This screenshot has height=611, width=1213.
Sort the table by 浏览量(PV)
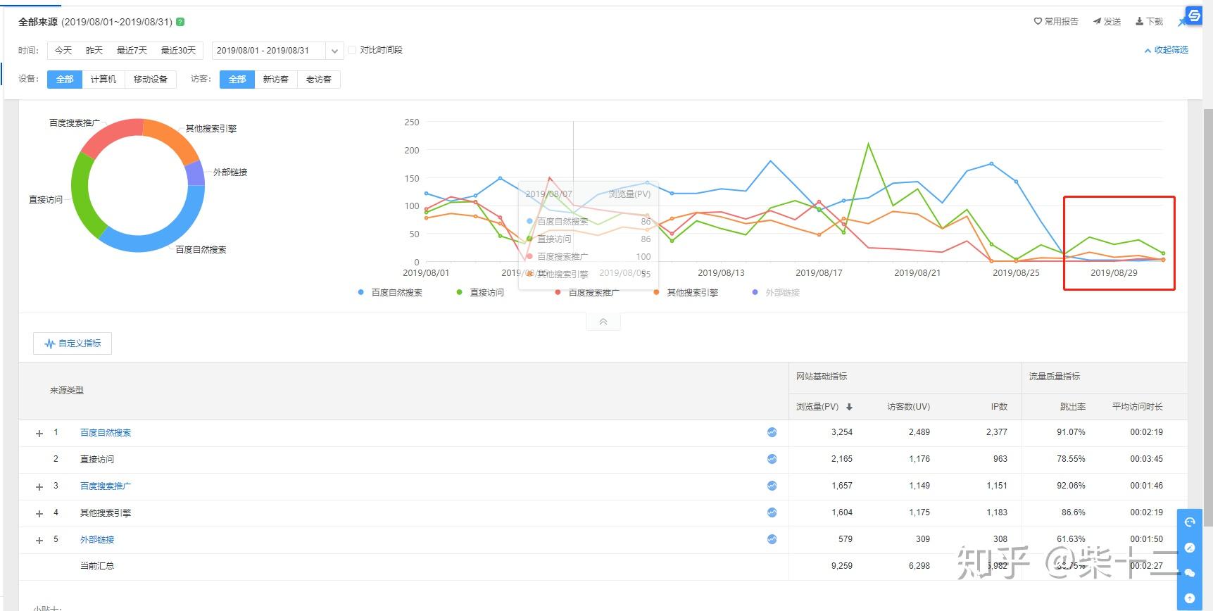(x=824, y=407)
